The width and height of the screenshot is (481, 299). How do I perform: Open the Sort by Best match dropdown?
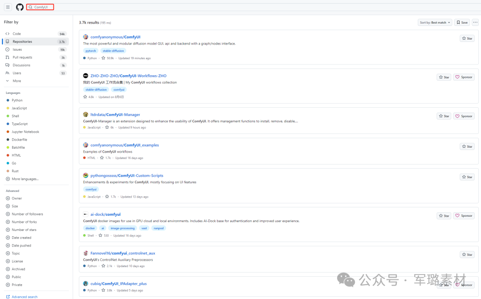click(x=435, y=22)
